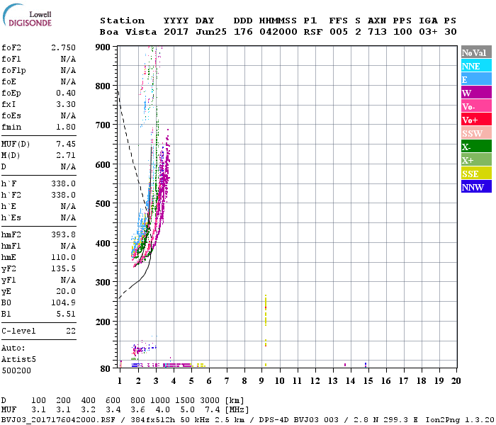Pick the E light-blue legend entry
The width and height of the screenshot is (496, 425).
(475, 79)
